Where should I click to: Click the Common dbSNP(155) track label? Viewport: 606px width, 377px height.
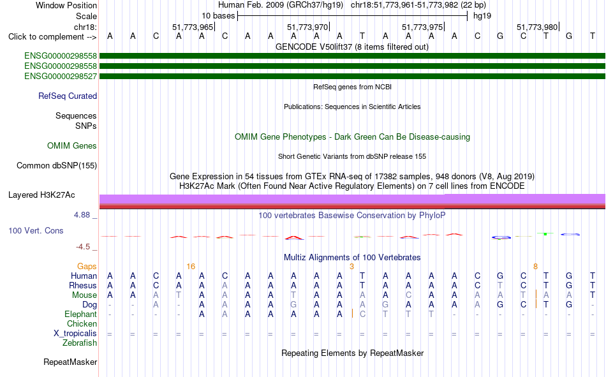57,165
